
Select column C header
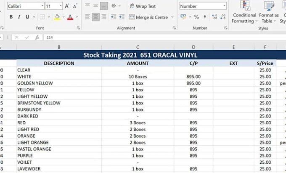138,47
